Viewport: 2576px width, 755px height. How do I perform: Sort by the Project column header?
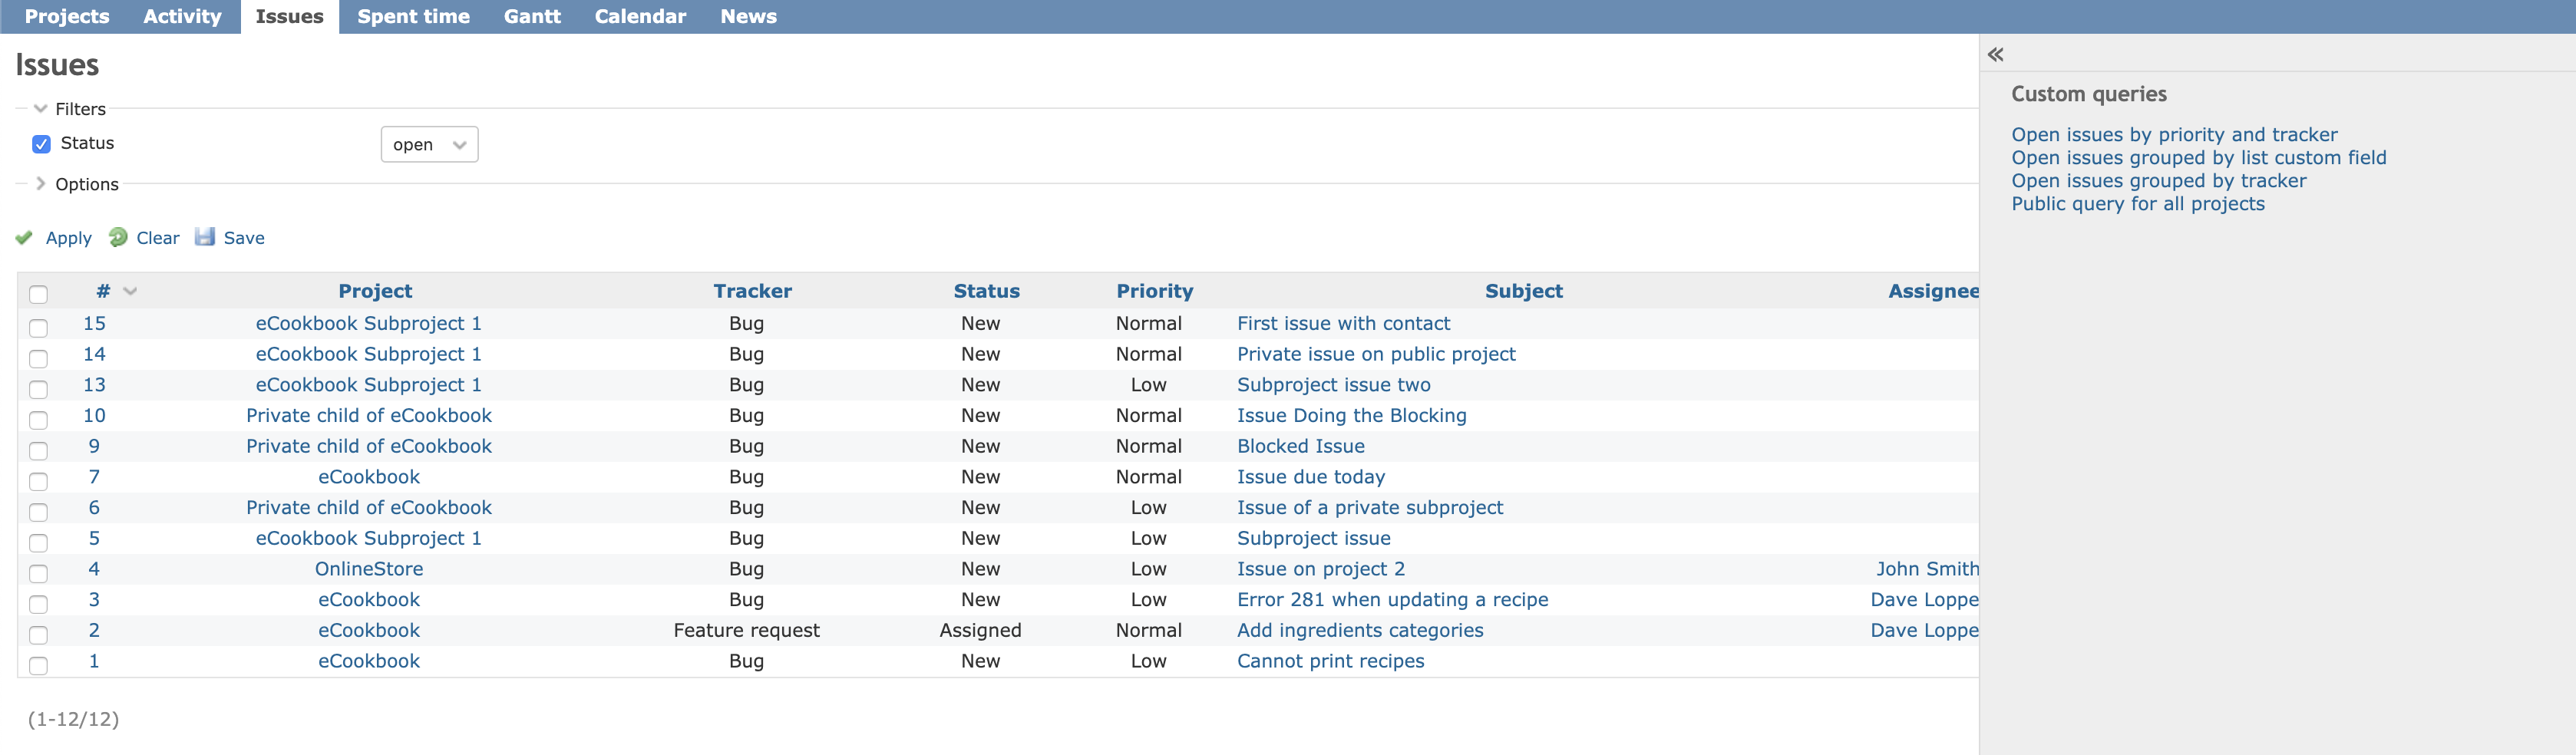pyautogui.click(x=375, y=291)
